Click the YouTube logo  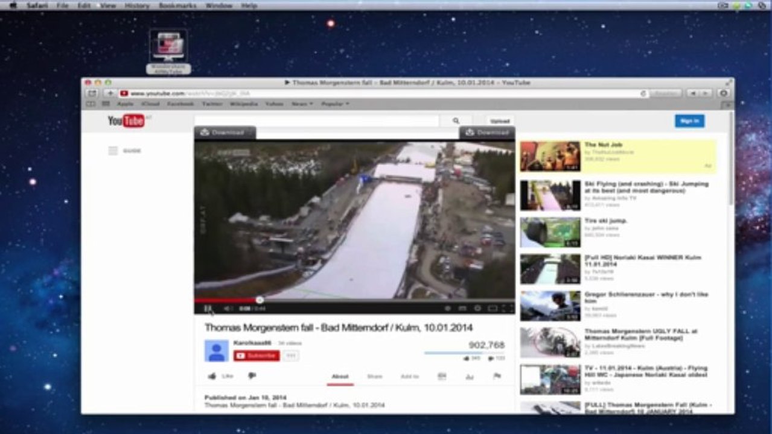point(127,121)
